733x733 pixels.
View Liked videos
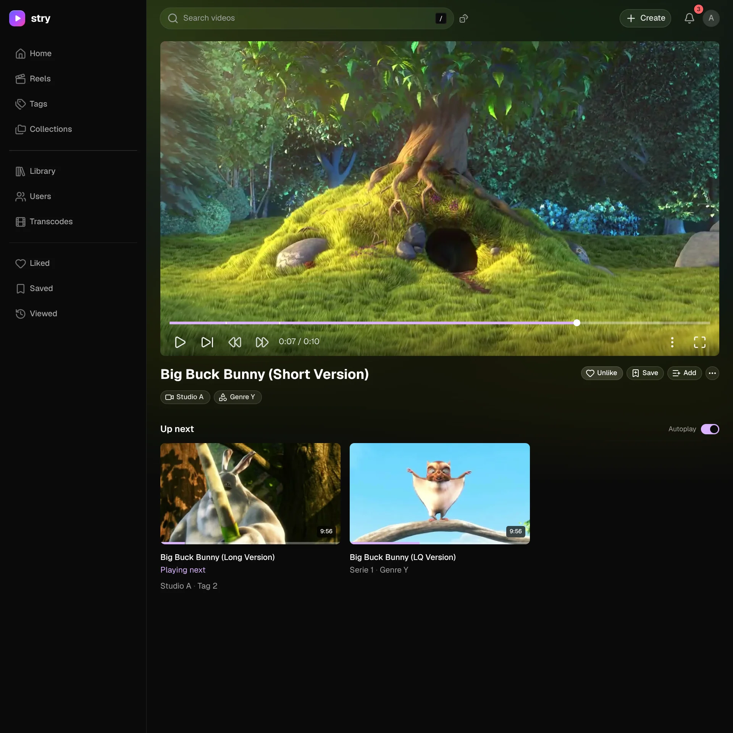(73, 263)
